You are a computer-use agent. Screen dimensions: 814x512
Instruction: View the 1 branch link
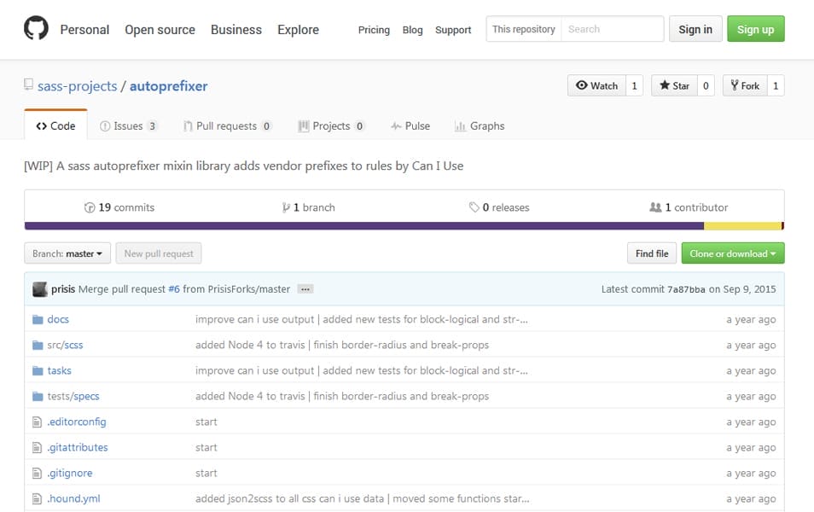coord(308,207)
